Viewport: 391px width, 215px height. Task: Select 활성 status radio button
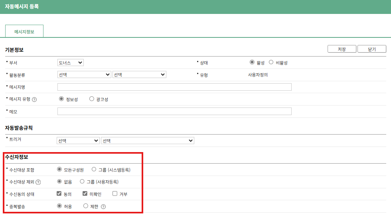coord(252,62)
